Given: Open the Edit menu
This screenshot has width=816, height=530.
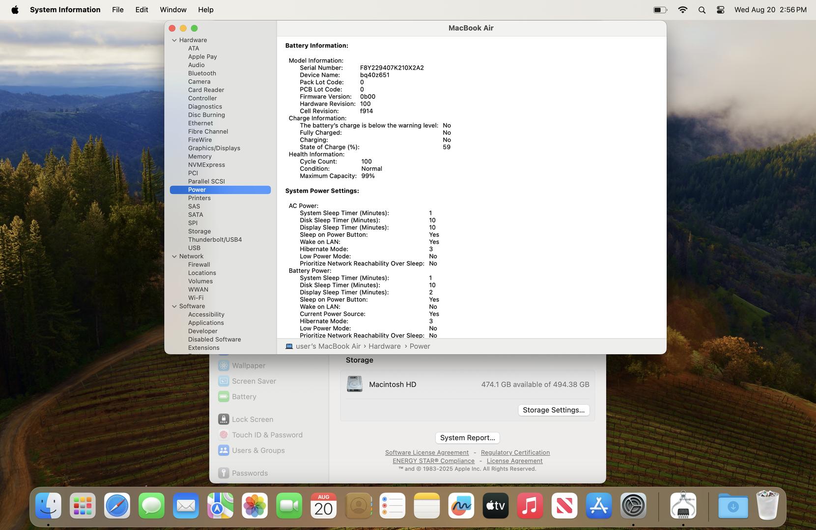Looking at the screenshot, I should (x=141, y=10).
